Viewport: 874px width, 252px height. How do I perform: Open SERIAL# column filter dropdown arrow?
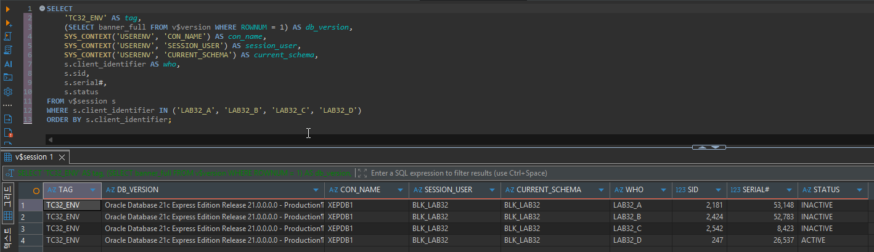point(790,190)
